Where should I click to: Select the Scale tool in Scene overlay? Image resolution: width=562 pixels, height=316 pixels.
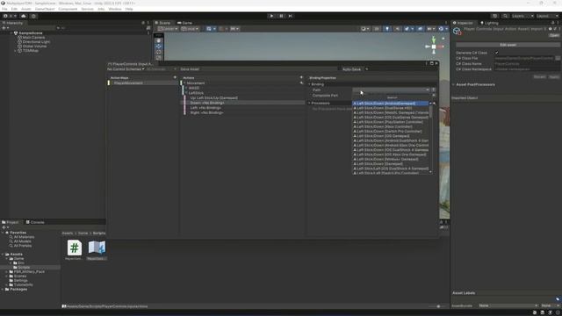coord(158,58)
